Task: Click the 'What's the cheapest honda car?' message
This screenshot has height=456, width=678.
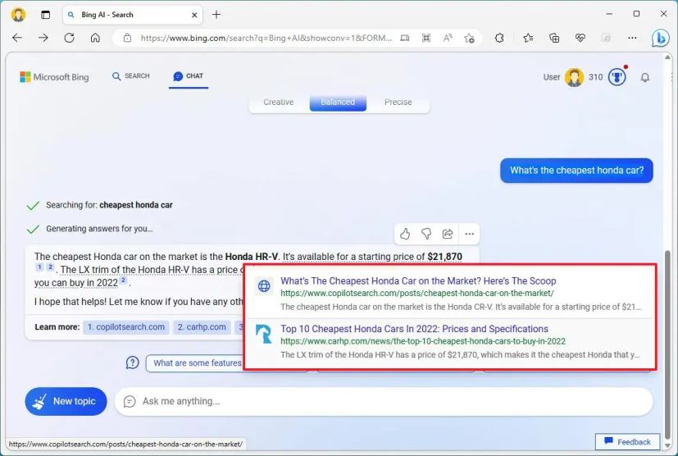Action: coord(576,171)
